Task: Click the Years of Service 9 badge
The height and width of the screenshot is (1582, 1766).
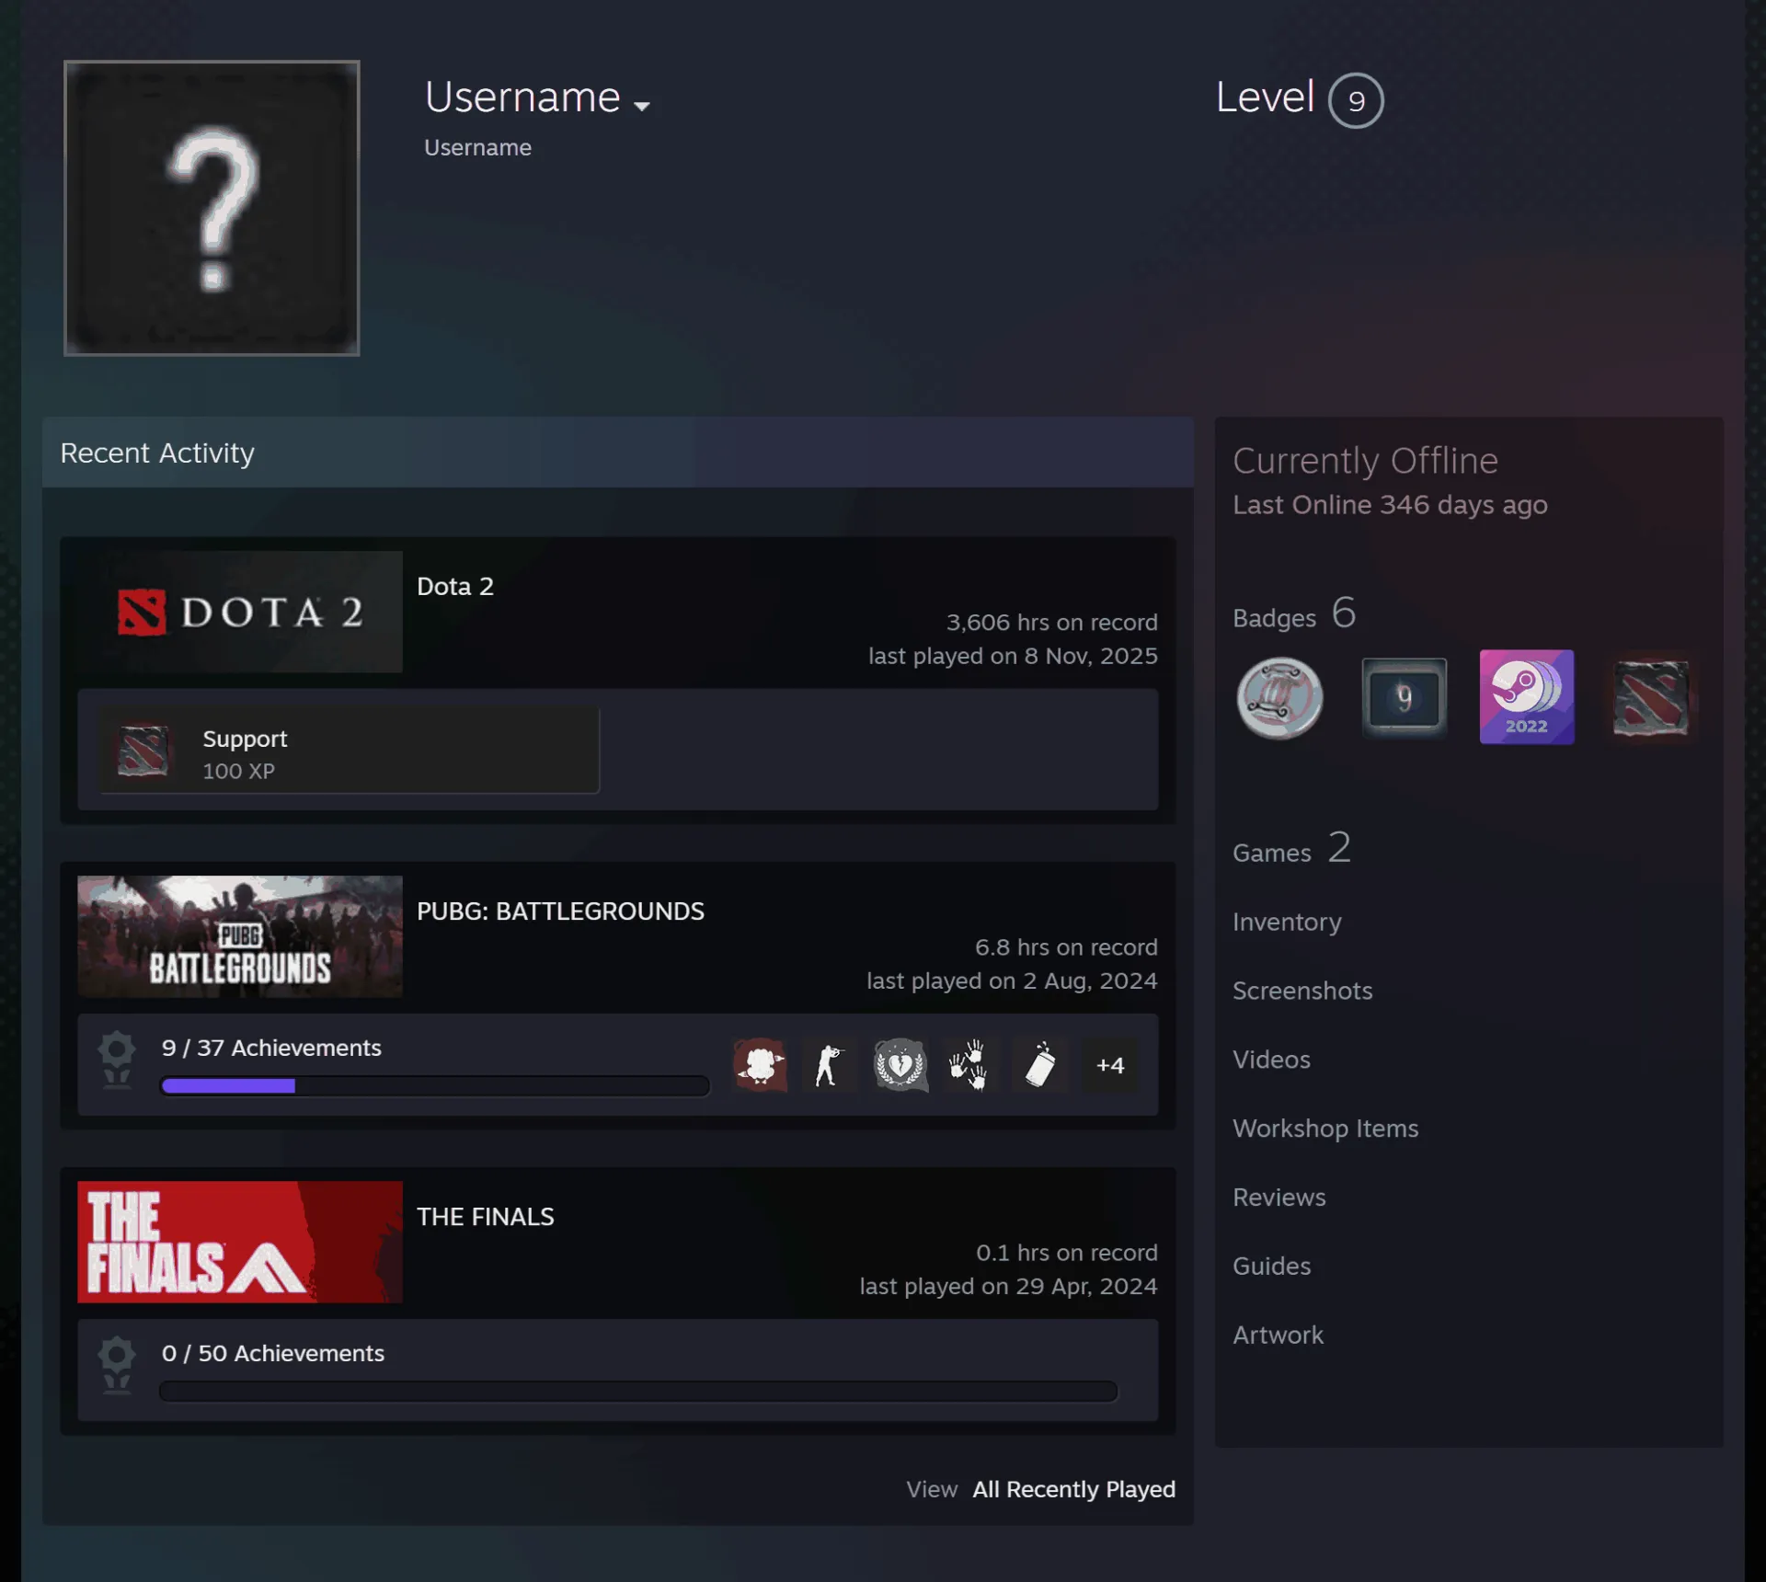Action: coord(1404,698)
